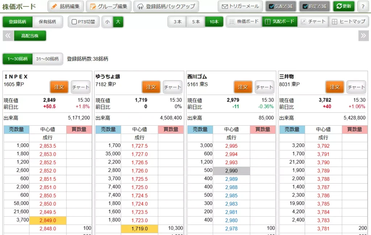Open グループ編集 with the edit icon
The image size is (371, 235).
pyautogui.click(x=109, y=6)
